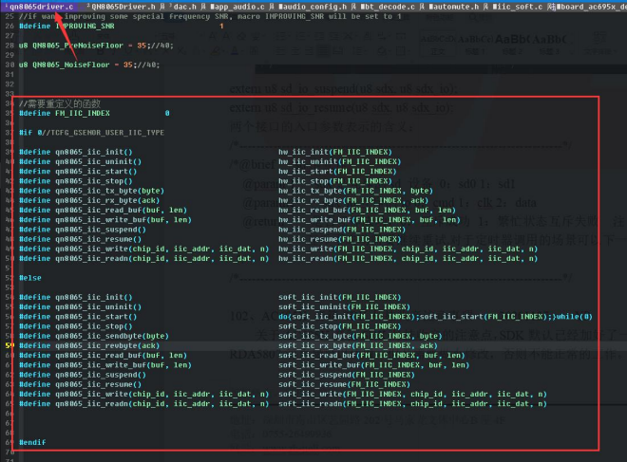
Task: Switch to the bt_decode.c tab
Action: [388, 7]
